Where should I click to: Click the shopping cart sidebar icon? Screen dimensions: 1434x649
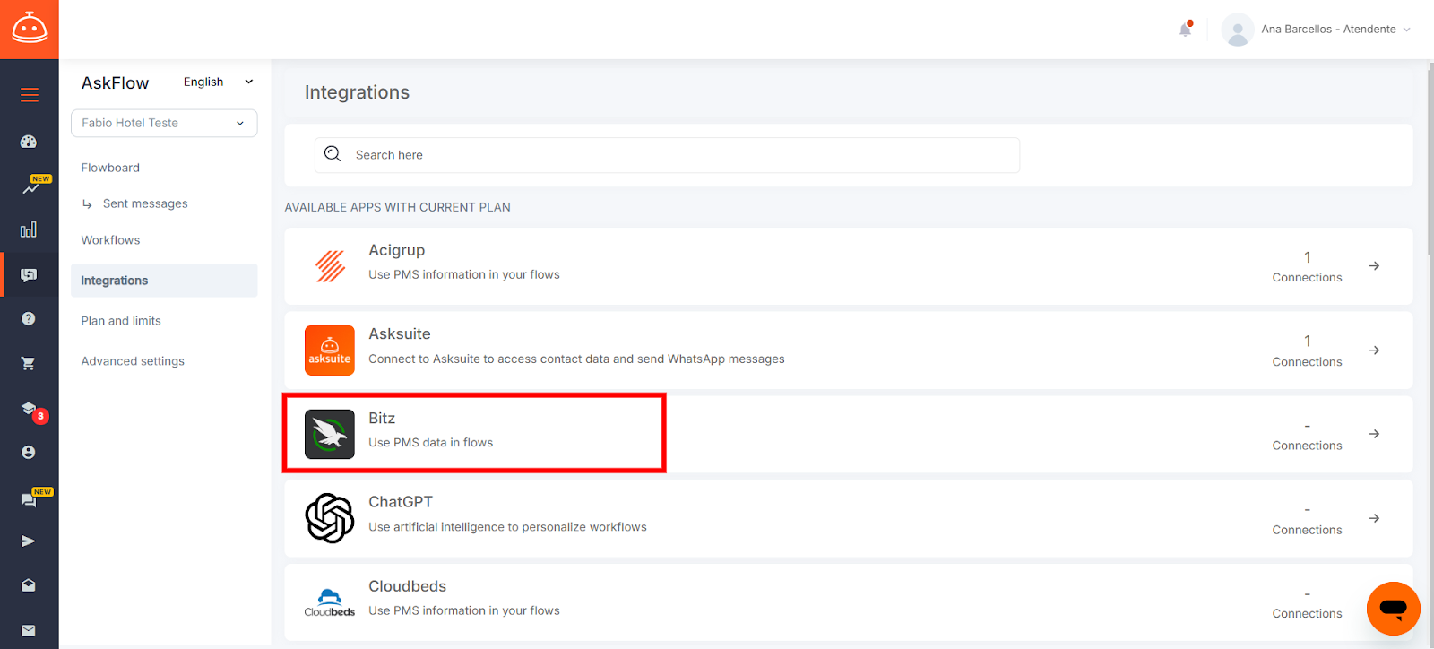(x=29, y=363)
